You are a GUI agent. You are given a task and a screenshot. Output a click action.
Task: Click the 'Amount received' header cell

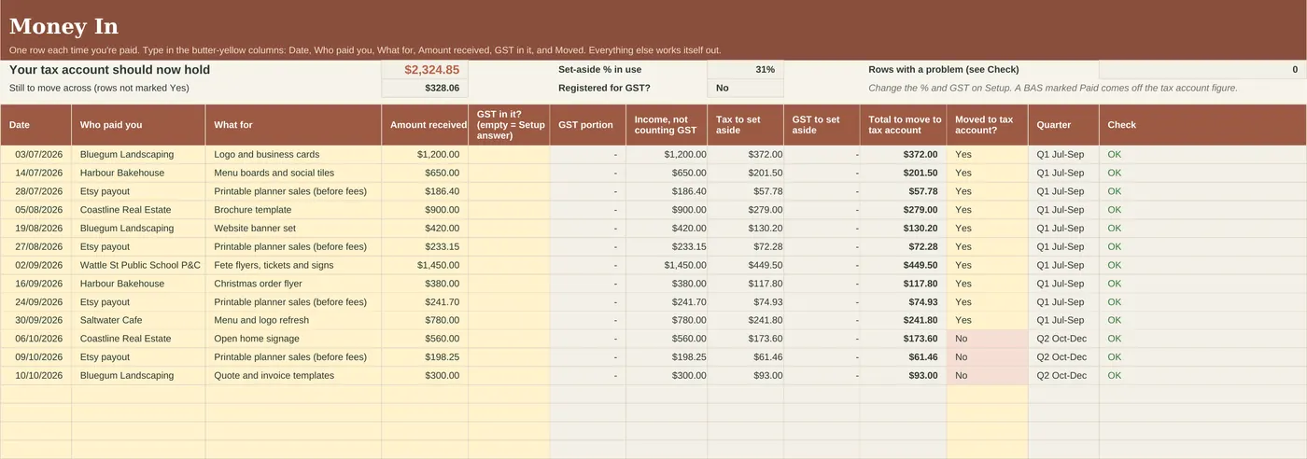tap(425, 125)
